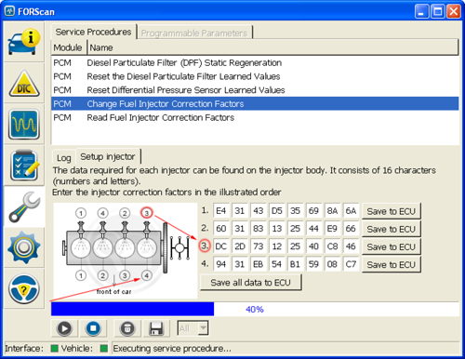Open the tests checklist sidebar icon

[x=24, y=166]
